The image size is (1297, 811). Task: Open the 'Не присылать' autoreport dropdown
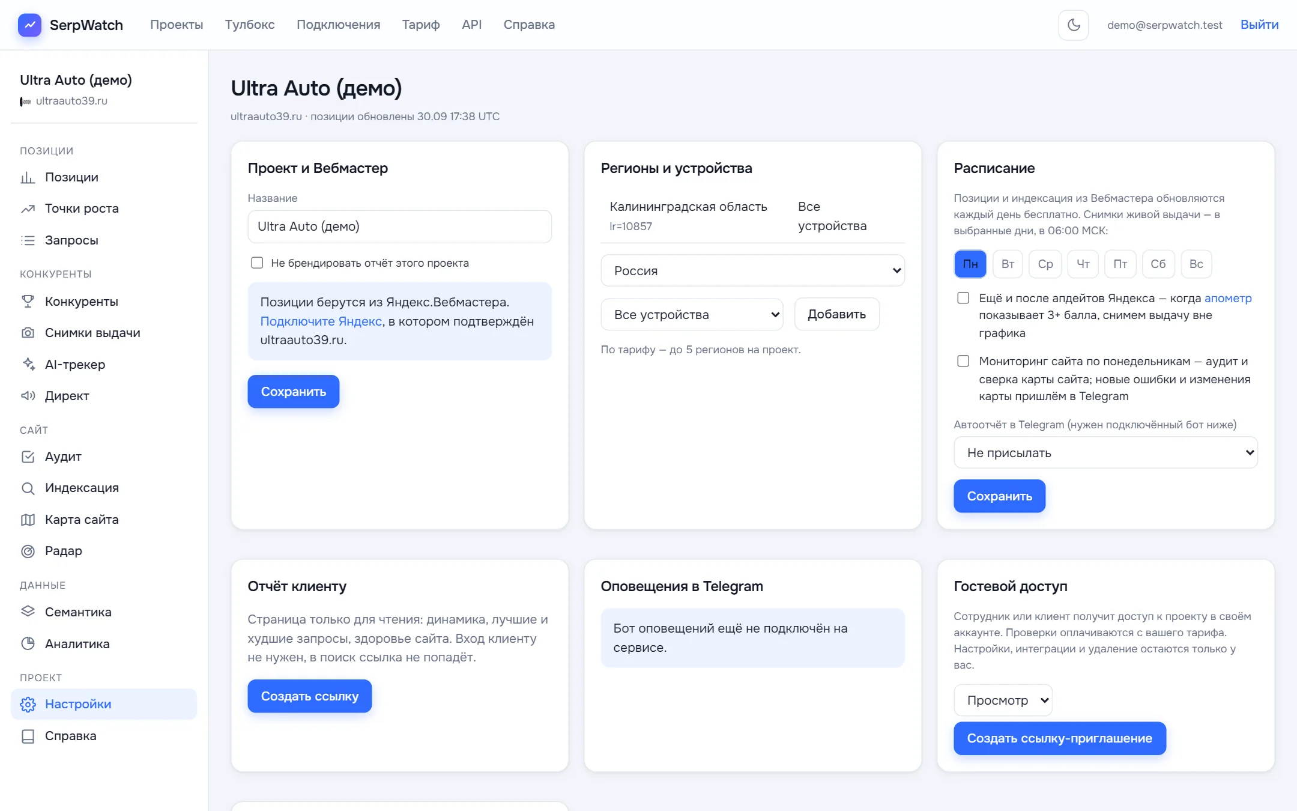click(1105, 452)
